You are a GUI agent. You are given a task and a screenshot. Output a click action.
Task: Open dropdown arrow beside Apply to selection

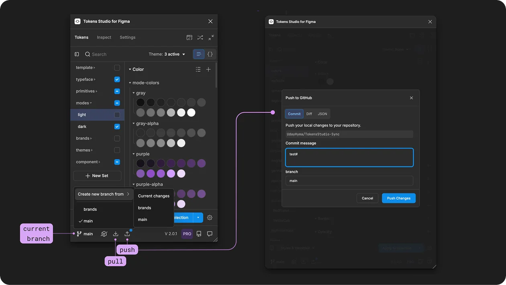tap(198, 217)
